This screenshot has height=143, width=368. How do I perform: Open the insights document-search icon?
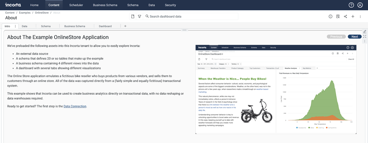point(338,17)
